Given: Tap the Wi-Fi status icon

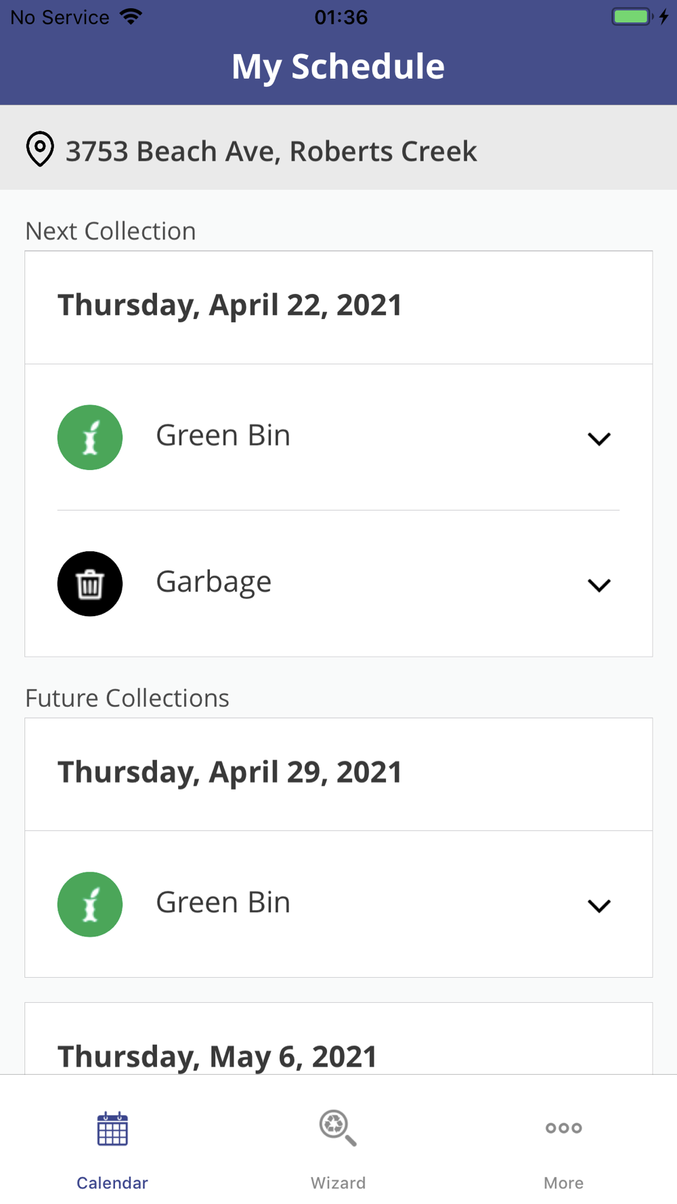Looking at the screenshot, I should pos(131,16).
